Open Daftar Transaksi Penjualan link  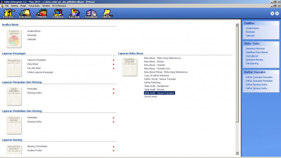[259, 77]
